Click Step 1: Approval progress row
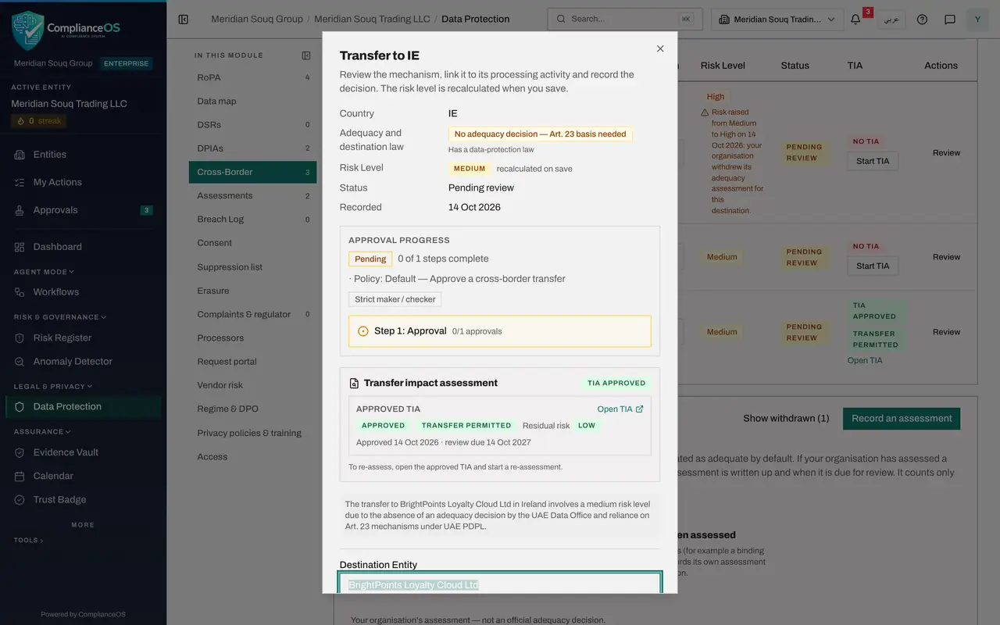 click(x=500, y=331)
